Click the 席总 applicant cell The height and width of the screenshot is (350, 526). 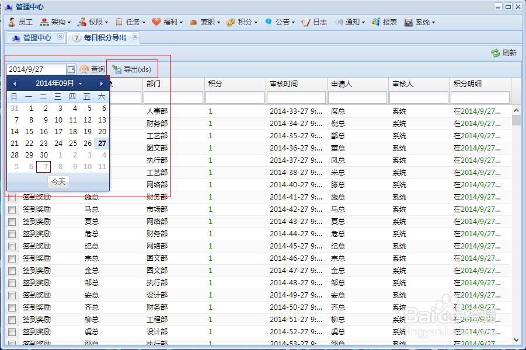pyautogui.click(x=338, y=111)
